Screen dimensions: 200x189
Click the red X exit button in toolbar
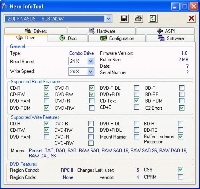191,18
